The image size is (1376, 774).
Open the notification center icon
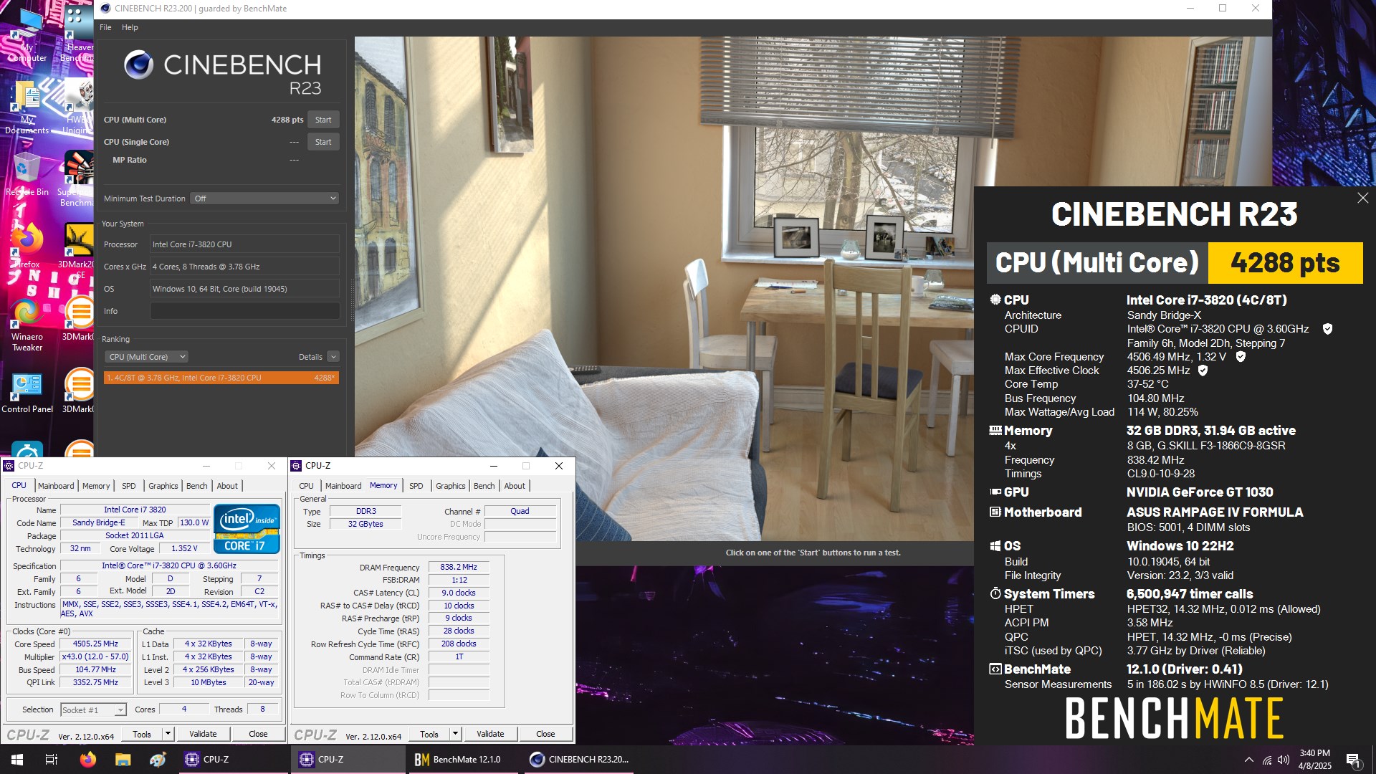[1354, 760]
